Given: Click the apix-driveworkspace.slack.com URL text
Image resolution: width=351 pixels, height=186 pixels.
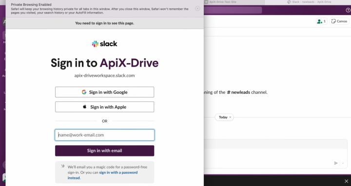Looking at the screenshot, I should [104, 75].
